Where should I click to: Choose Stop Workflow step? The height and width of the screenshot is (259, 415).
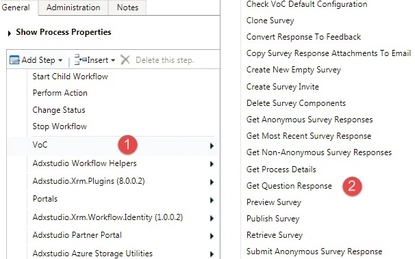click(60, 126)
